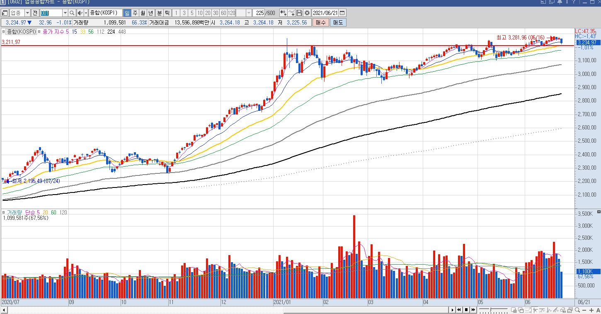Screen dimensions: 601x314
Task: Select the 120 interval button
Action: [x=231, y=13]
